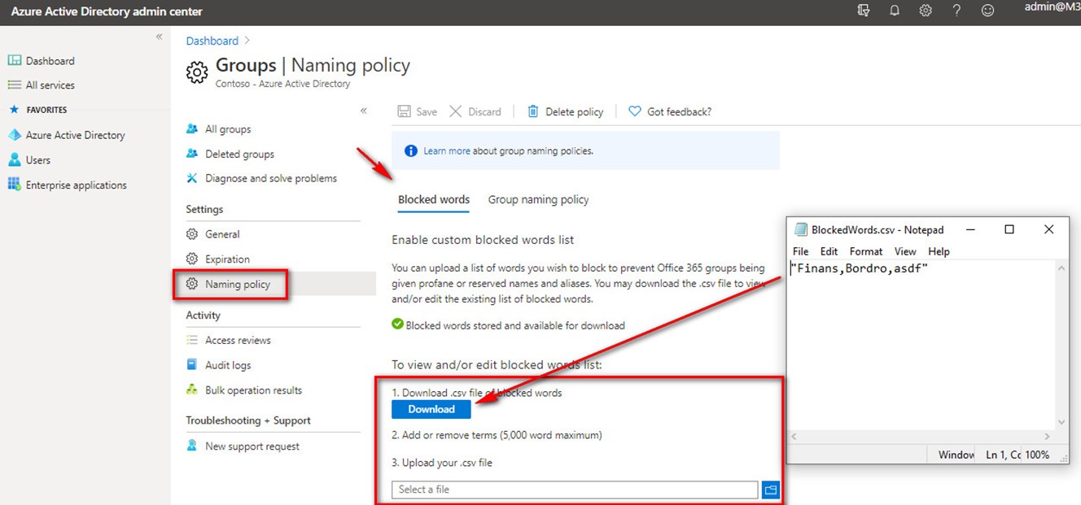This screenshot has width=1081, height=505.
Task: Open All services in the sidebar
Action: point(50,85)
